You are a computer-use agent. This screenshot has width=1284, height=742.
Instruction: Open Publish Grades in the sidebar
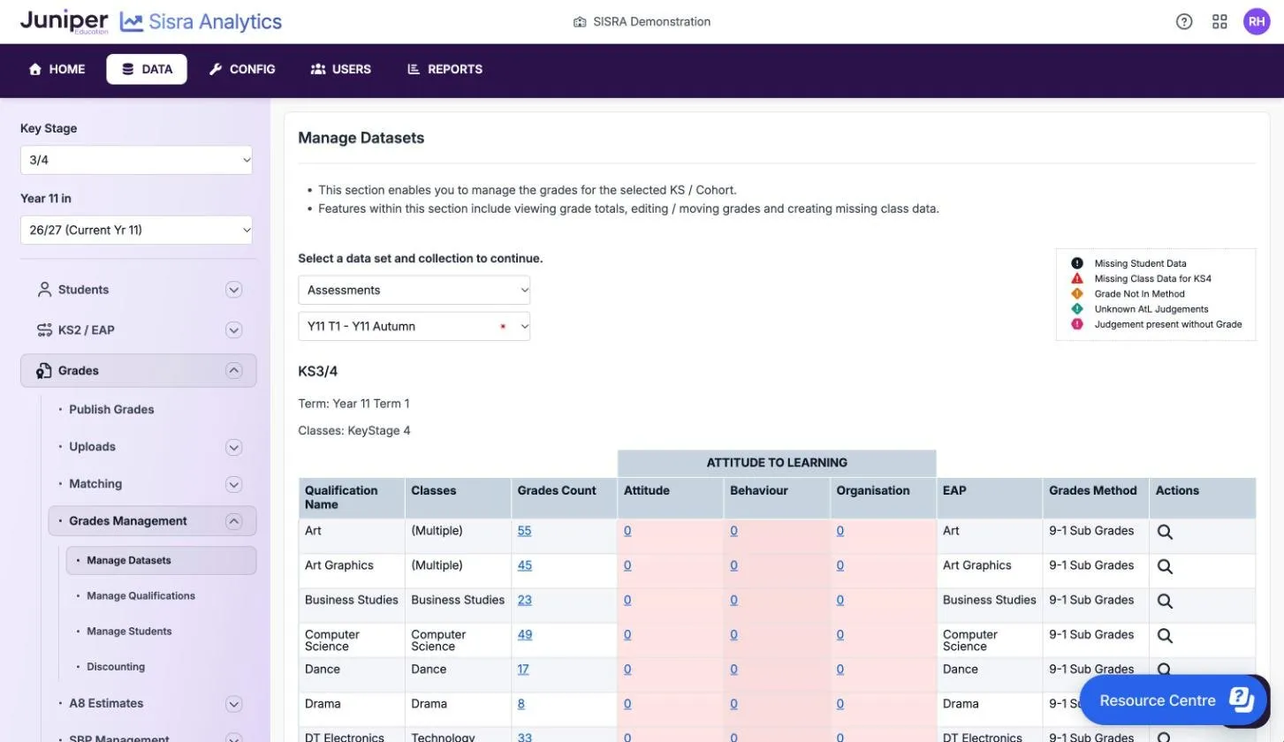(x=111, y=410)
